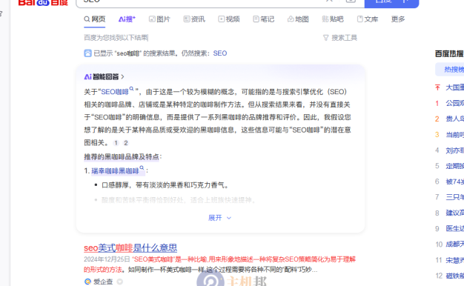Open hot search item ranked 8
The height and width of the screenshot is (286, 464).
coord(454,213)
